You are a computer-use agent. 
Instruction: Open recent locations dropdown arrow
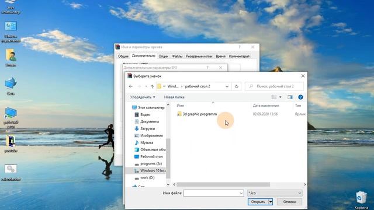pyautogui.click(x=146, y=86)
